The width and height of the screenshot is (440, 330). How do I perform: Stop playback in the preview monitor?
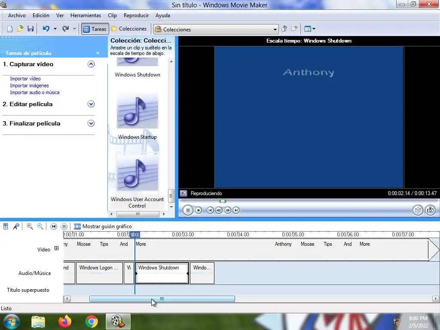tap(199, 210)
